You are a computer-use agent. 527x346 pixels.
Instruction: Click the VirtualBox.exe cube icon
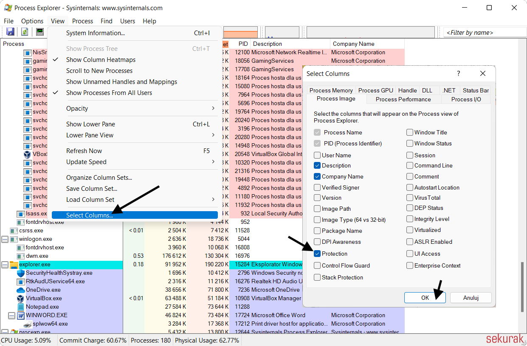(20, 299)
